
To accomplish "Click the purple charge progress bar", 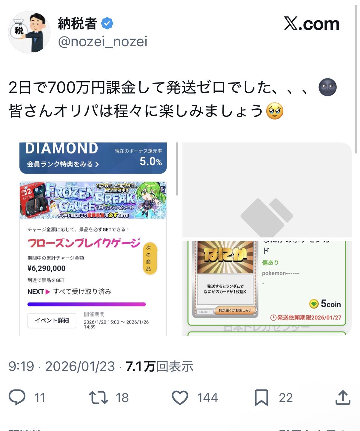I will point(87,304).
